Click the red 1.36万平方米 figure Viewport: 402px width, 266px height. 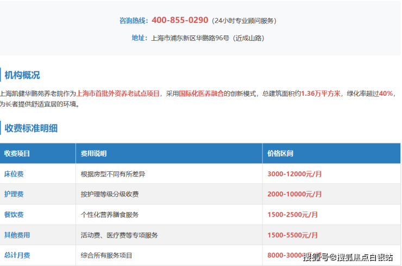321,94
